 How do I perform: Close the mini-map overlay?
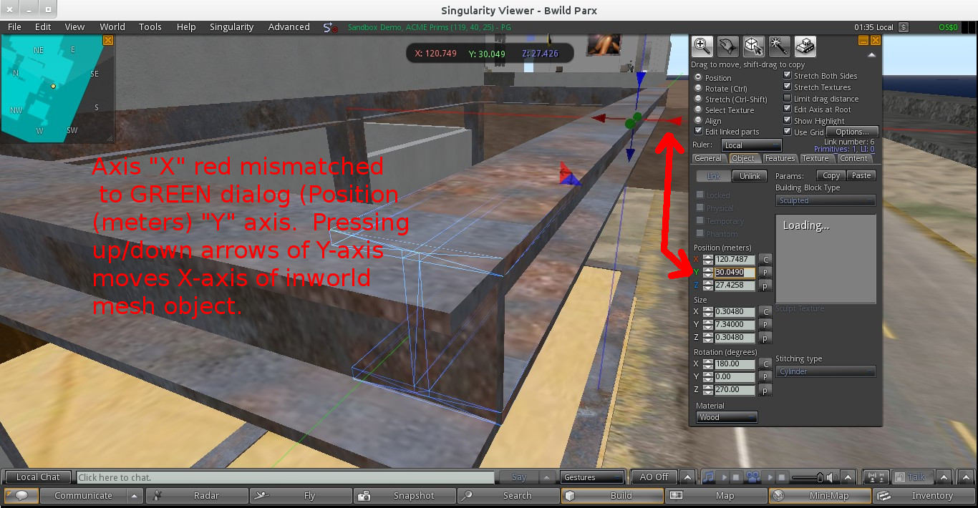[108, 41]
